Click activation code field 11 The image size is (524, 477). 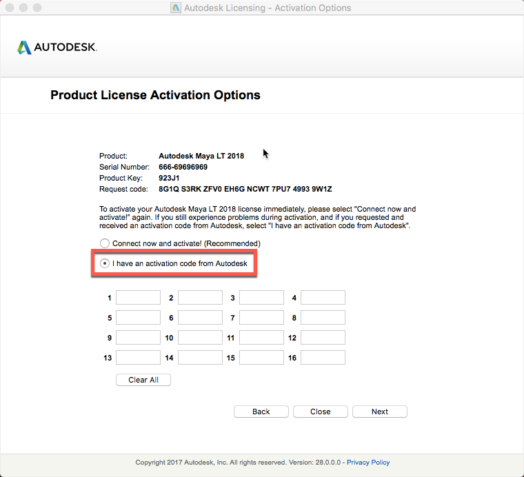pos(261,337)
